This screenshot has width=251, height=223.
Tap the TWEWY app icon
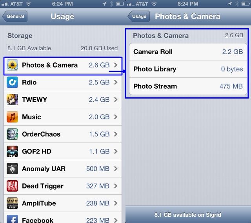[x=12, y=100]
